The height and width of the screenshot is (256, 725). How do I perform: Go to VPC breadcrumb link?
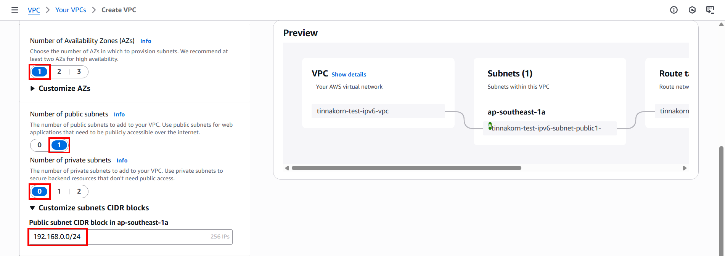(34, 10)
